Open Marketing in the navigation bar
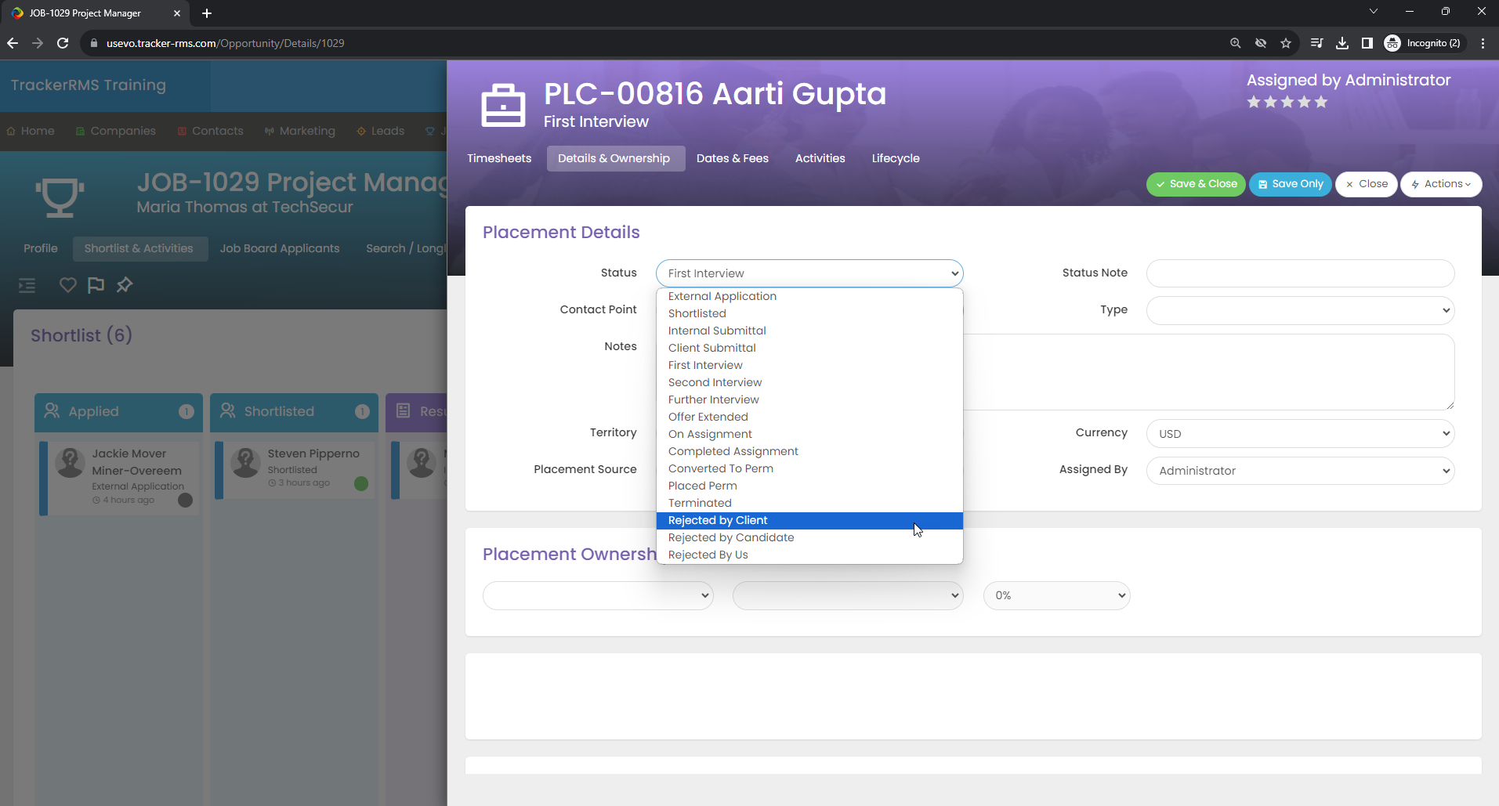Viewport: 1499px width, 806px height. click(300, 131)
